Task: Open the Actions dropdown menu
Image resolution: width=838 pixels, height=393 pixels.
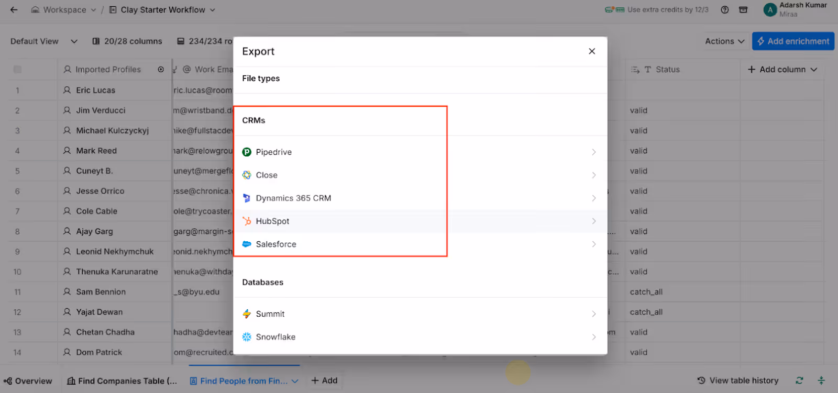Action: [725, 41]
